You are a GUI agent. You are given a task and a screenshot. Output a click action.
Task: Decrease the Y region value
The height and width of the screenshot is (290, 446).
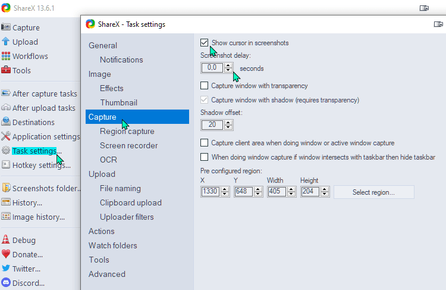258,194
